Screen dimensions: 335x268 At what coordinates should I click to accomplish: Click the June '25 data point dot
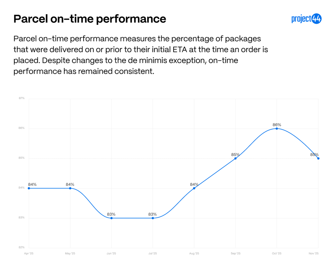coord(111,218)
